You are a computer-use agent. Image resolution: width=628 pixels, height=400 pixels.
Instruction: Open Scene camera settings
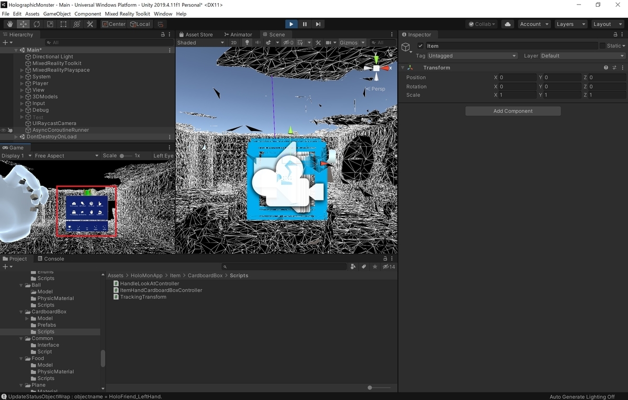click(330, 42)
